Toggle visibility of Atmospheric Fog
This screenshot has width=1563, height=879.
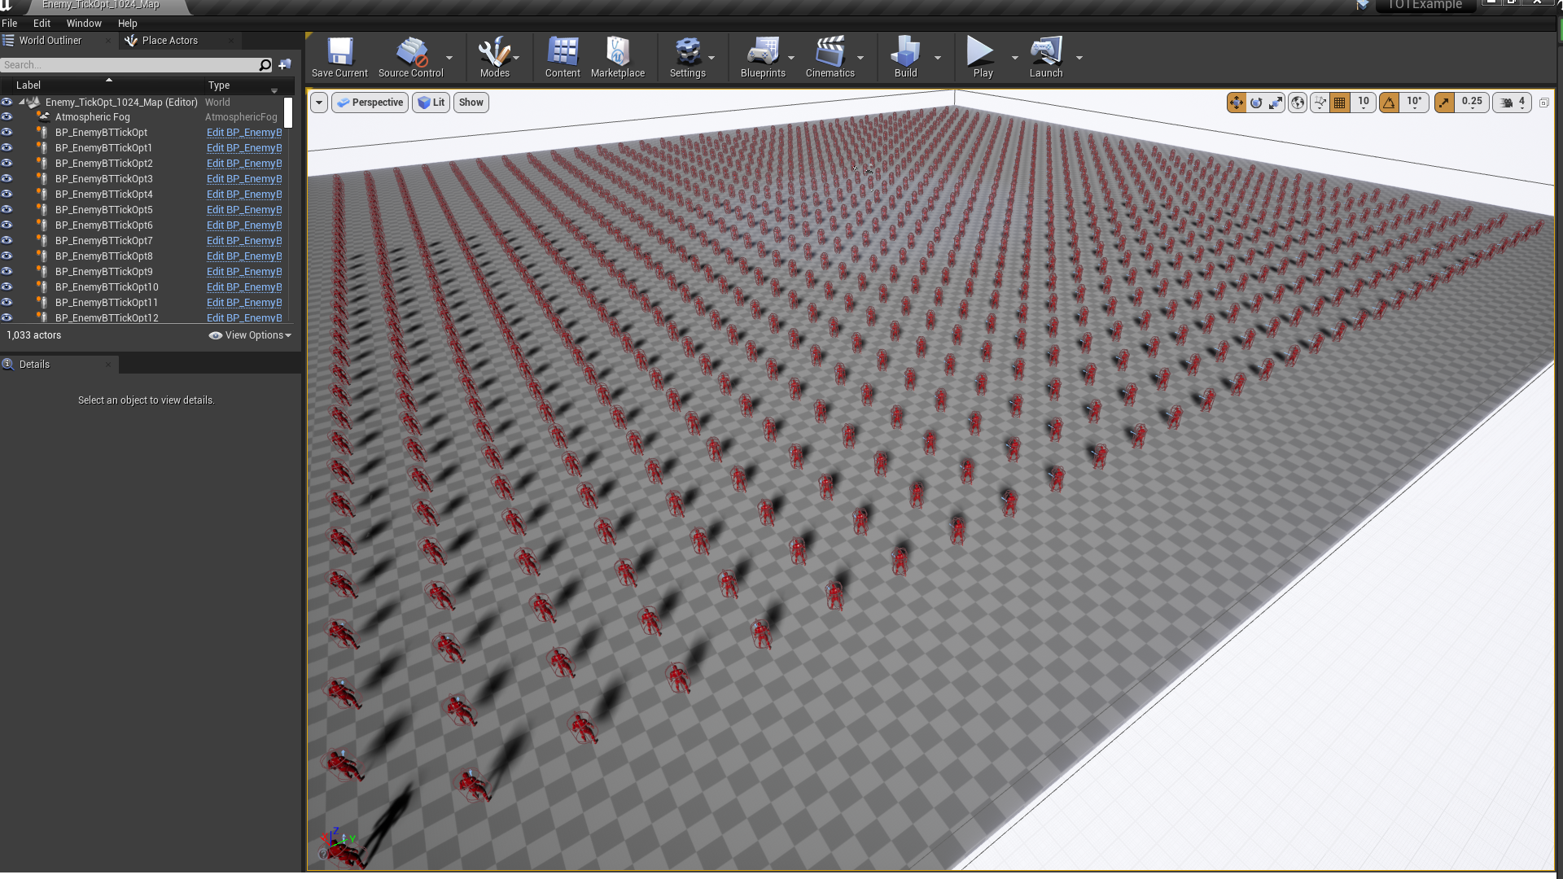[x=7, y=116]
